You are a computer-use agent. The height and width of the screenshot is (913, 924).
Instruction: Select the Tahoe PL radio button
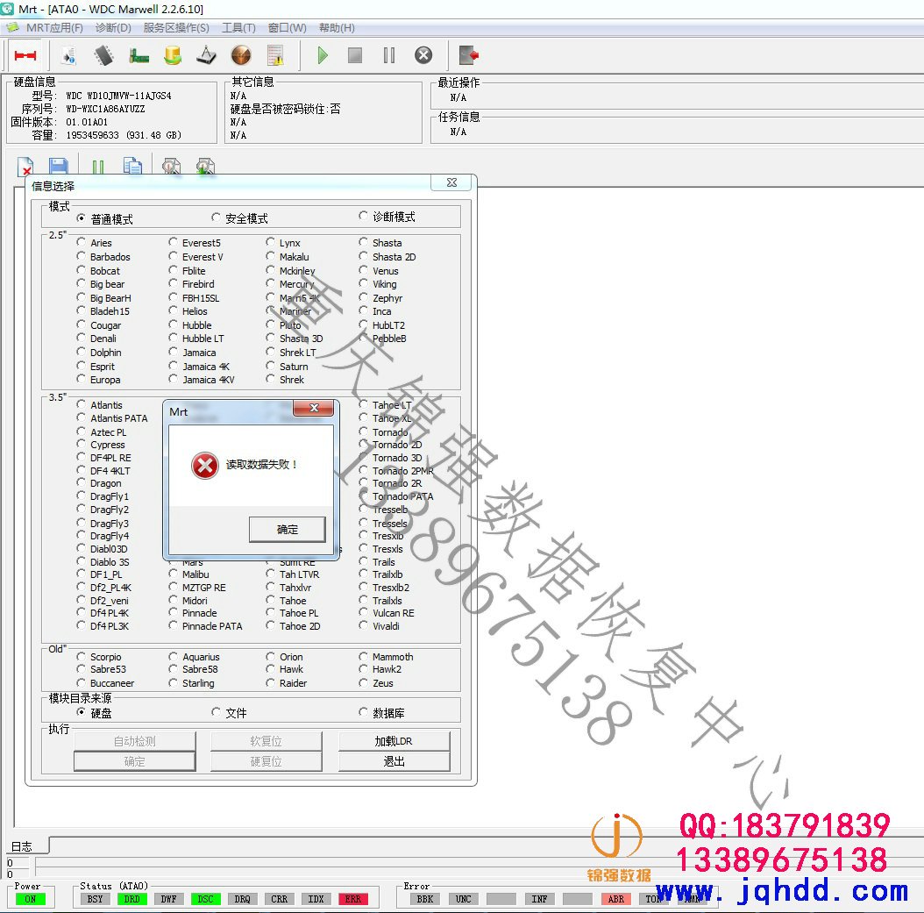(x=271, y=613)
